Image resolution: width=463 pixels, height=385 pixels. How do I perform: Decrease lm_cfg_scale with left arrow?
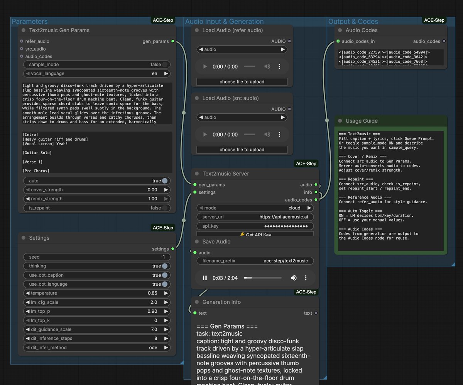coord(27,302)
